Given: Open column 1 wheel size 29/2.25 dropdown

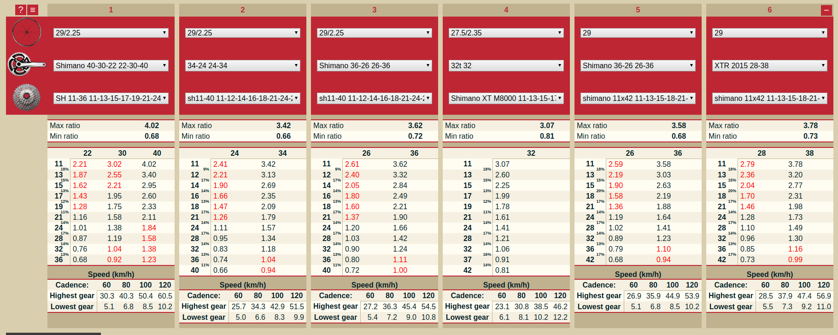Looking at the screenshot, I should coord(111,33).
